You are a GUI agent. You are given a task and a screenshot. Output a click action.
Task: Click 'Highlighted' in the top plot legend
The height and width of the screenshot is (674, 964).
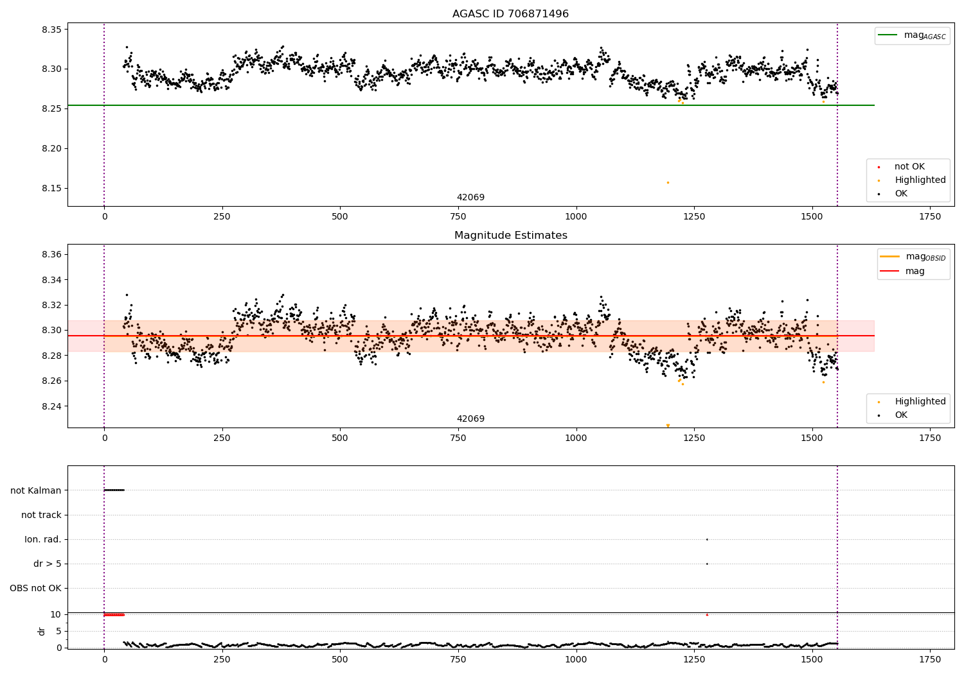click(x=920, y=180)
